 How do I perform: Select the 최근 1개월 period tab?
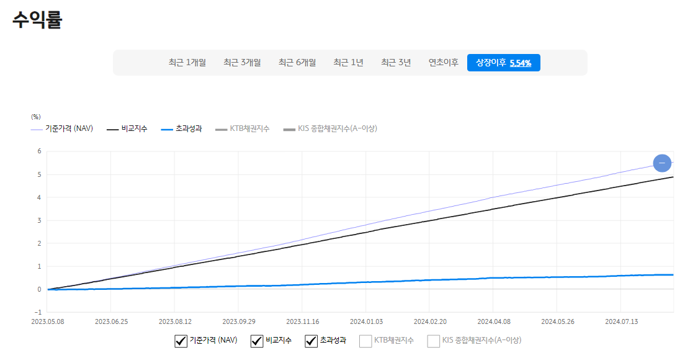[187, 63]
